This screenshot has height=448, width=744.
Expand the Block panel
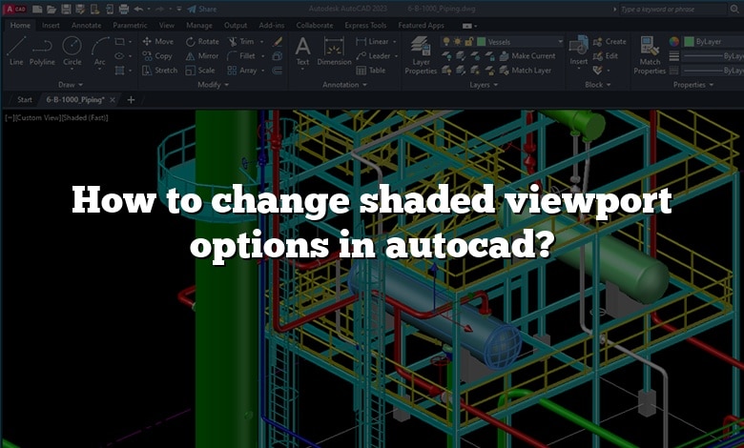coord(598,85)
